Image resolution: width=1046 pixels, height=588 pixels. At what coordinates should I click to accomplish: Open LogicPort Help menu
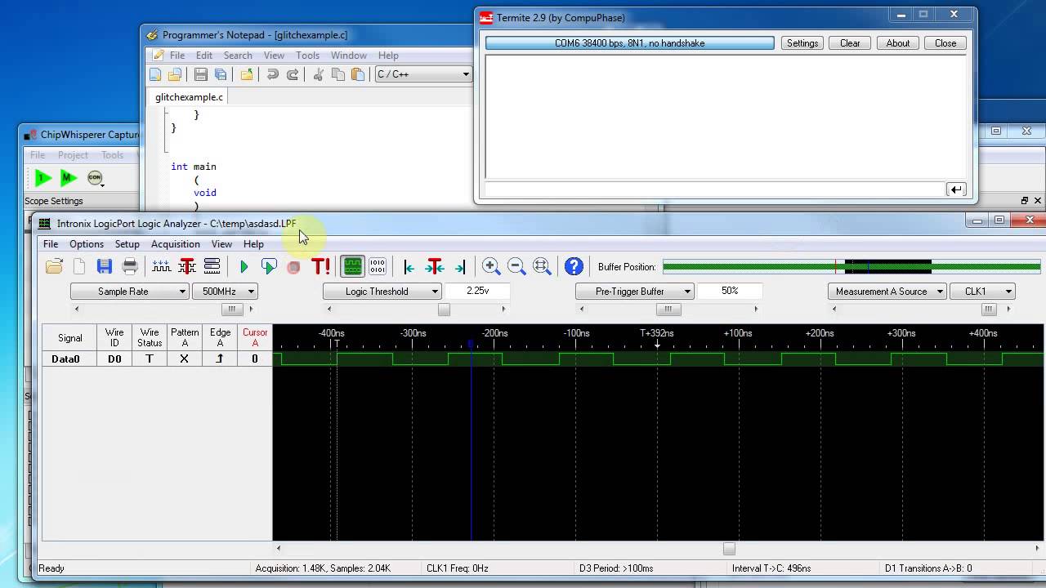(x=253, y=244)
